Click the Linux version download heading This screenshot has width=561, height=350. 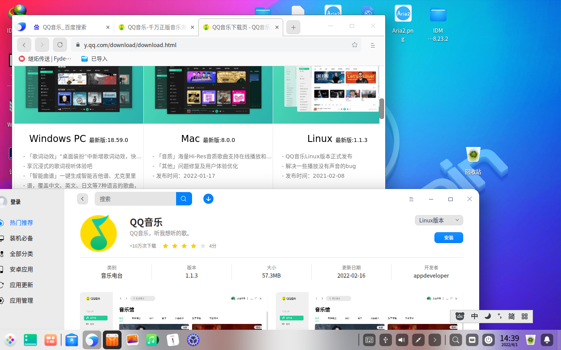[x=320, y=139]
